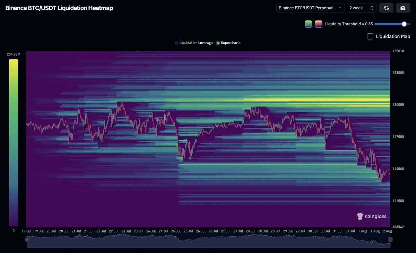Open the Binance BTC/USDT Perpetual dropdown

pyautogui.click(x=310, y=8)
